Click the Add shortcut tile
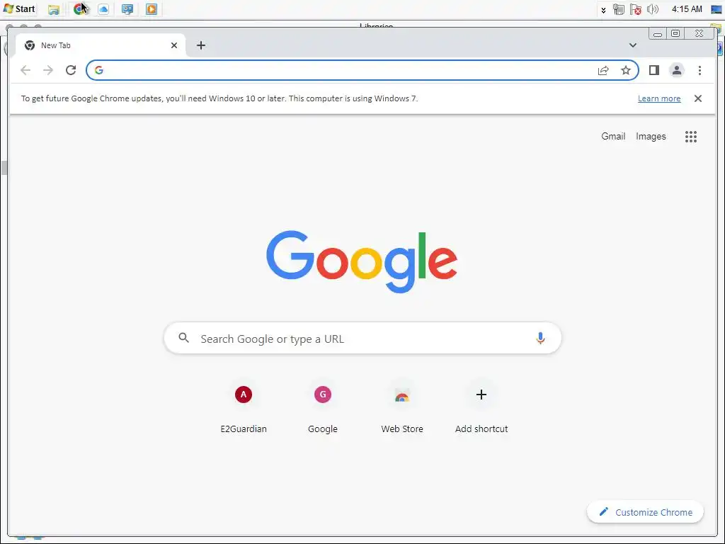This screenshot has width=725, height=544. (x=481, y=409)
